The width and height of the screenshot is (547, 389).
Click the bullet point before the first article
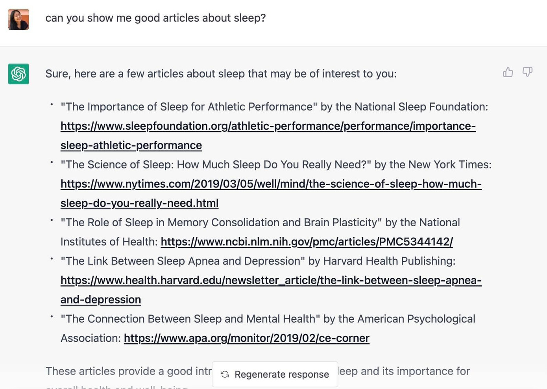click(52, 104)
